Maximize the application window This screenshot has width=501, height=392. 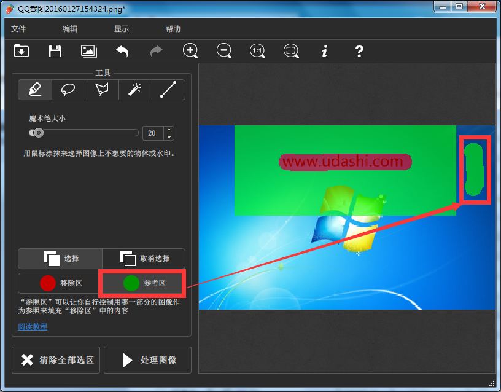pyautogui.click(x=459, y=7)
